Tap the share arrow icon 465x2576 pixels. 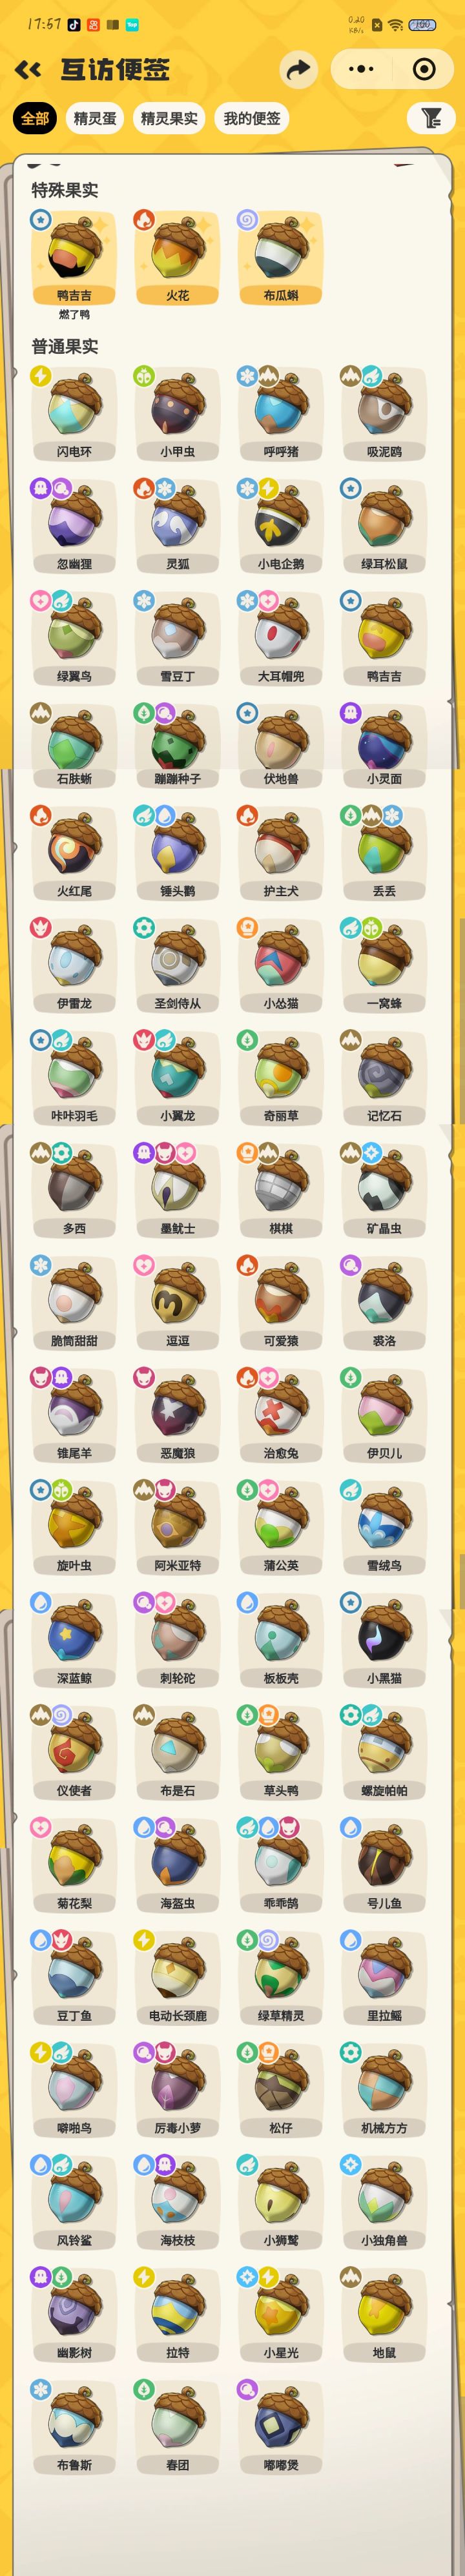pyautogui.click(x=298, y=69)
